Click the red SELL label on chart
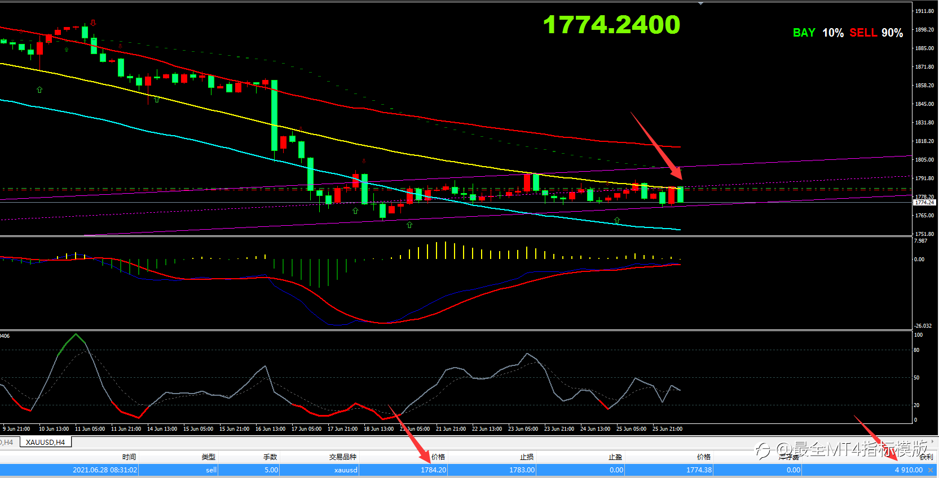 pos(863,33)
